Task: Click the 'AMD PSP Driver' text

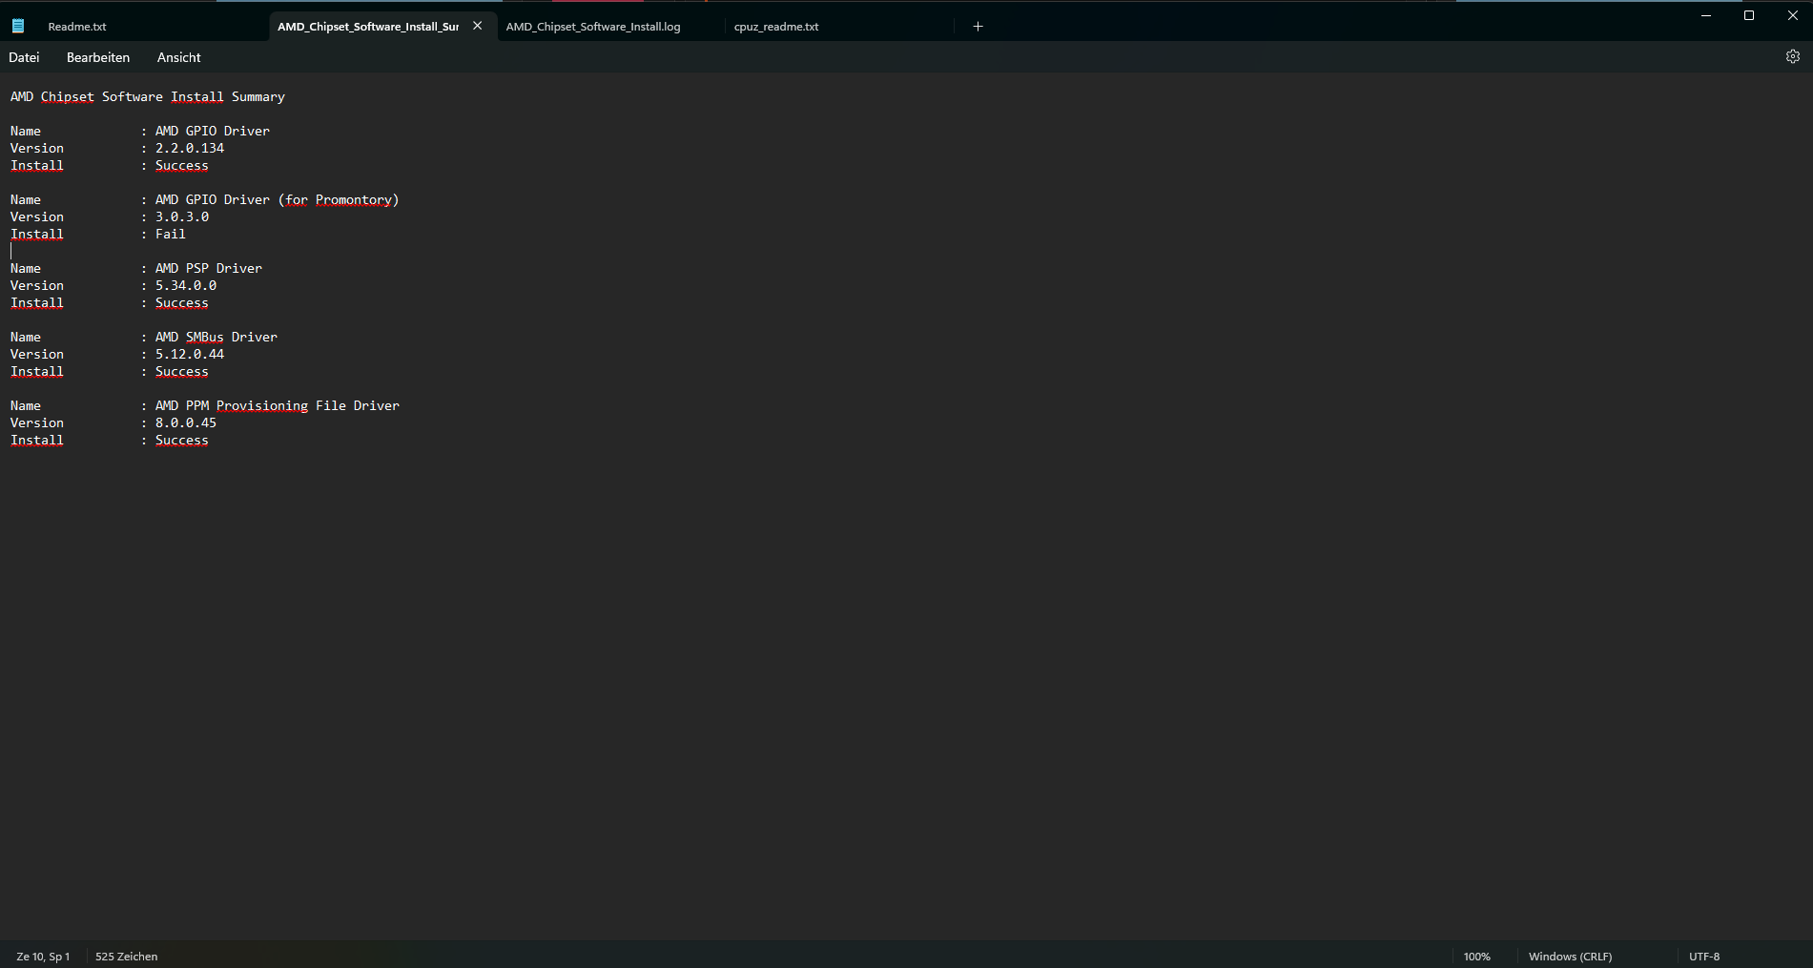Action: point(209,268)
